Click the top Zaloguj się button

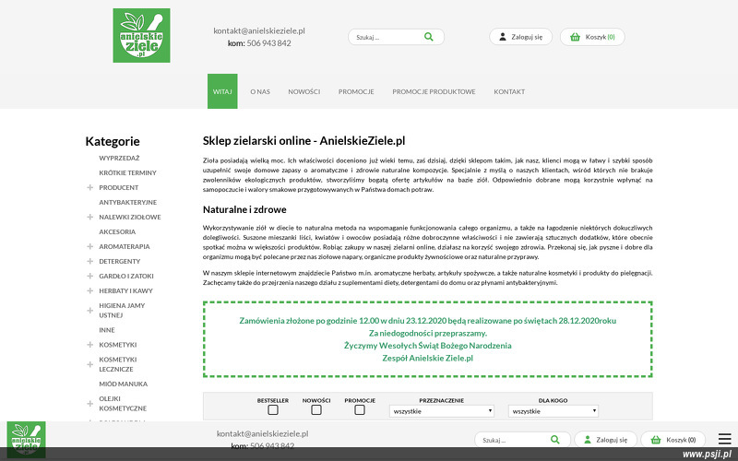coord(520,37)
